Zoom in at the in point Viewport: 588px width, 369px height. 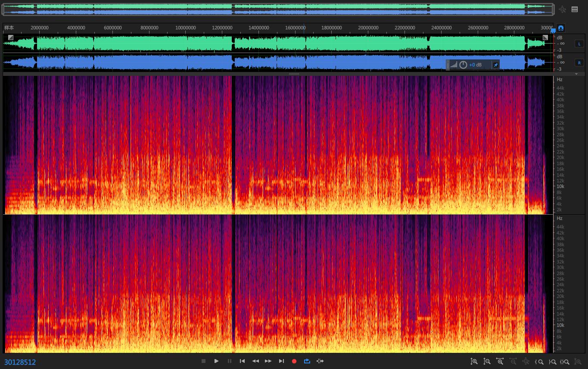click(539, 362)
